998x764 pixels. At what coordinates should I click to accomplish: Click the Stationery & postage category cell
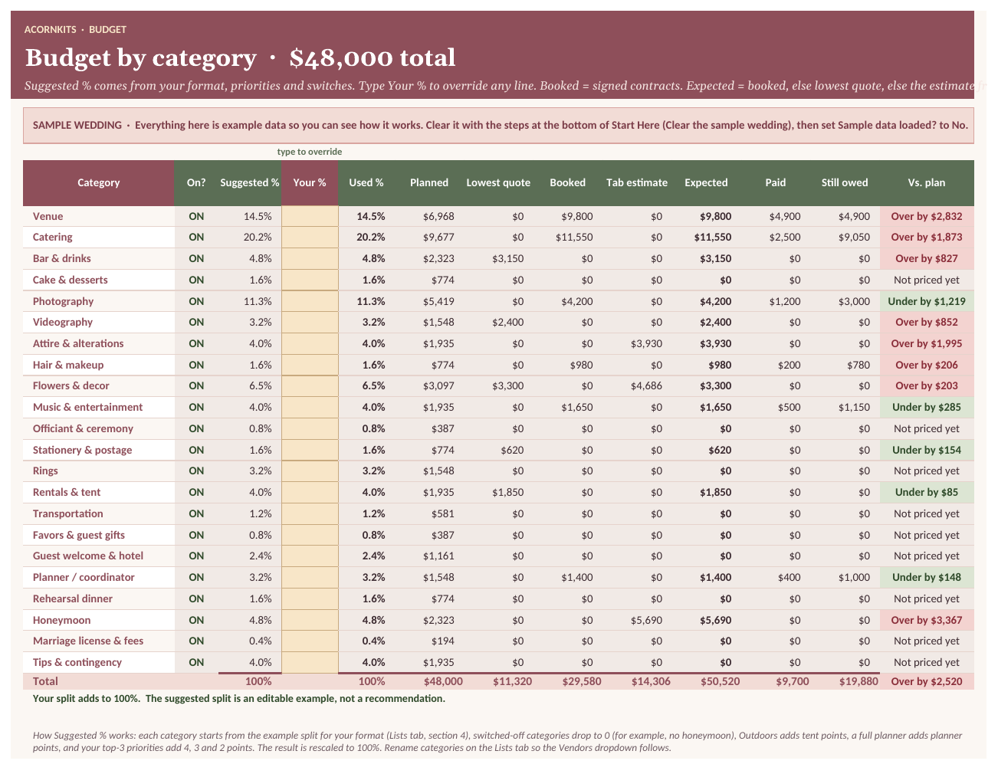[x=99, y=450]
